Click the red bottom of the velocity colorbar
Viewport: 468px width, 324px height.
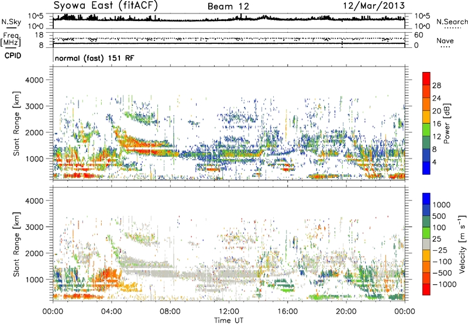426,290
